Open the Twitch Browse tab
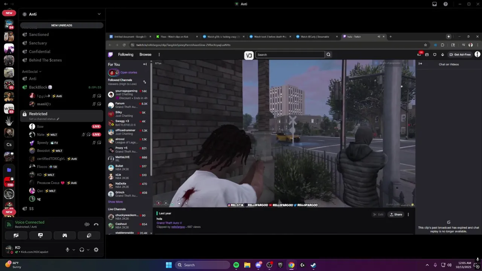 (x=145, y=55)
